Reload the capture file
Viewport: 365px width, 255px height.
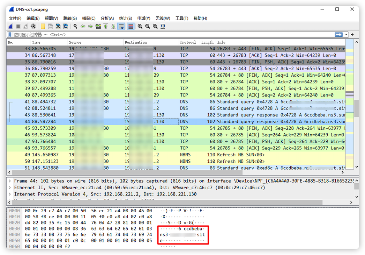coord(66,26)
